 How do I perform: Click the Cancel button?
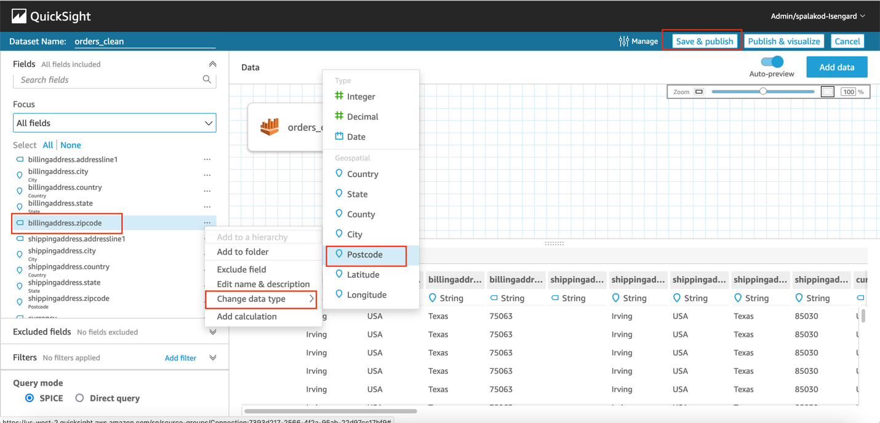click(x=847, y=41)
